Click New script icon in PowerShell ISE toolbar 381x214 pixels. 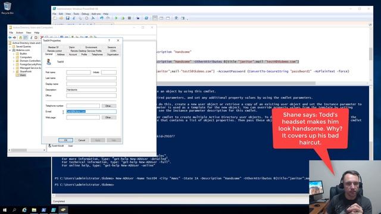[x=55, y=18]
